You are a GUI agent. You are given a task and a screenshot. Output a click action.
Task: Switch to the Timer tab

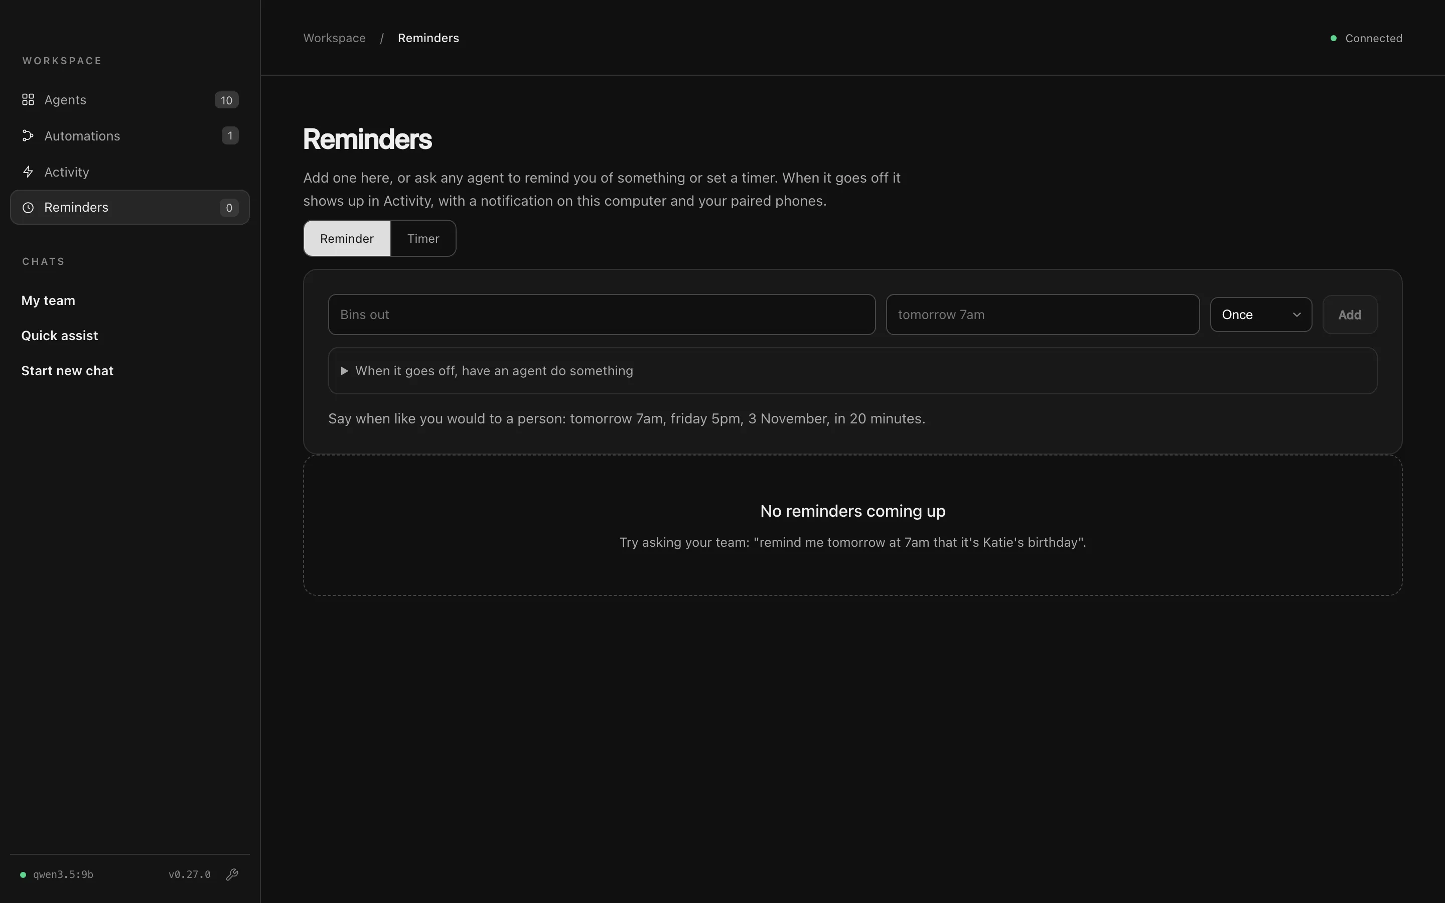423,238
